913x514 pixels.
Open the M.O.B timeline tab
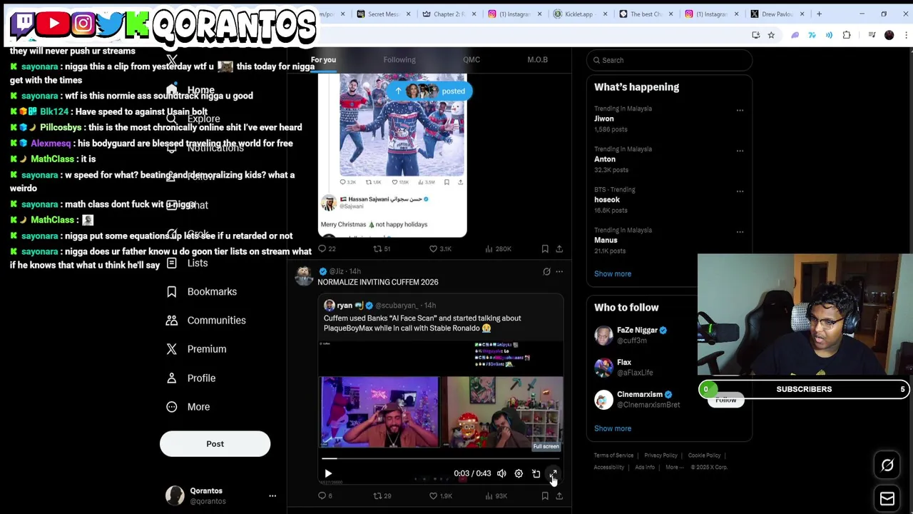[538, 60]
